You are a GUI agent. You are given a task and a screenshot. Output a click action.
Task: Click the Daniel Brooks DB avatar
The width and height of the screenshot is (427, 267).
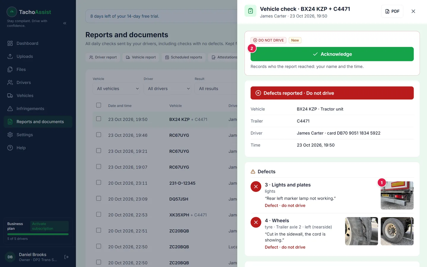10,257
